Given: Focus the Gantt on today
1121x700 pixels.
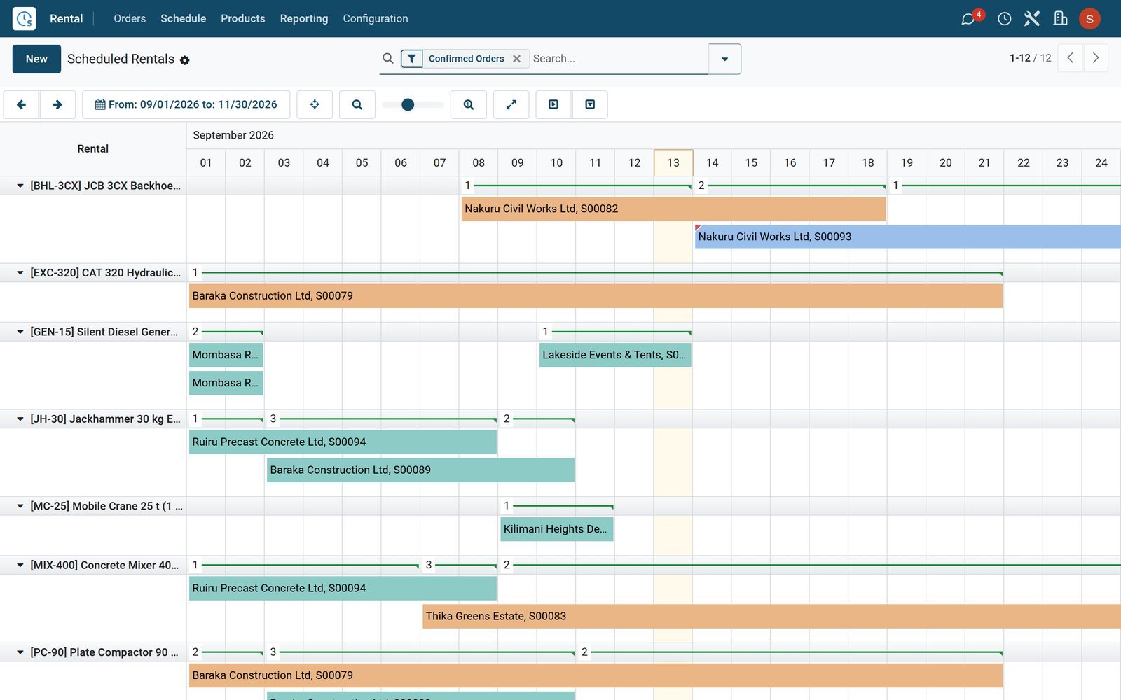Looking at the screenshot, I should [315, 104].
